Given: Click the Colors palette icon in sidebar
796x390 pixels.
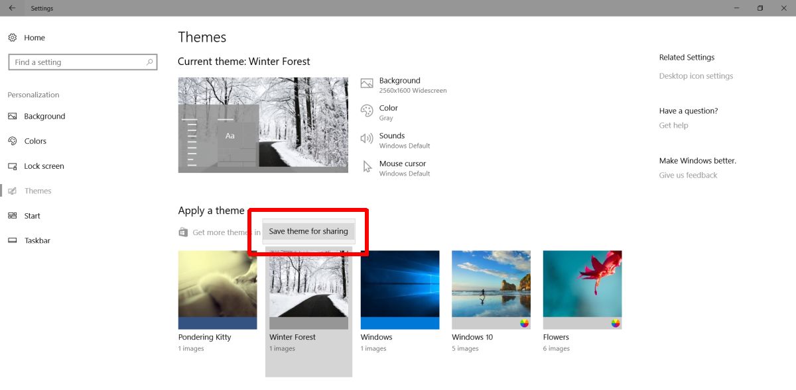Looking at the screenshot, I should [x=12, y=141].
